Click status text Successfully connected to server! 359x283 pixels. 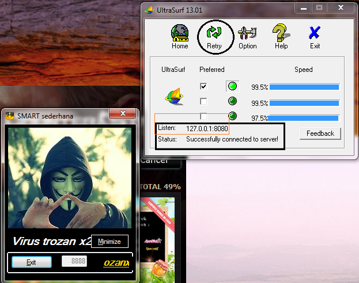[232, 139]
